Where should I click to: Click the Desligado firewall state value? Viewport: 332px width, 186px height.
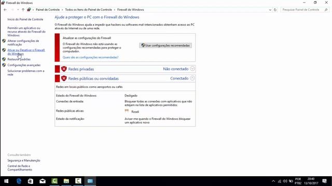click(131, 96)
